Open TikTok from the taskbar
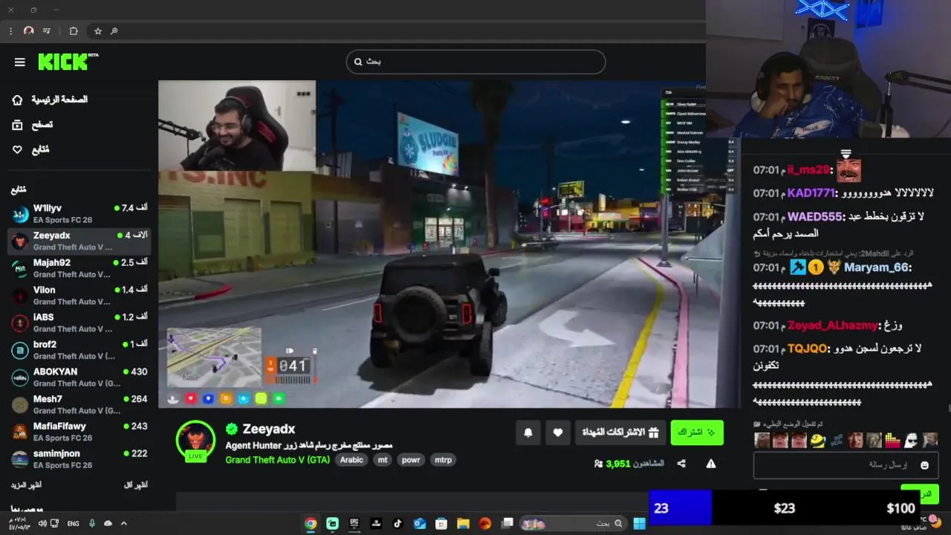The width and height of the screenshot is (951, 535). 397,523
